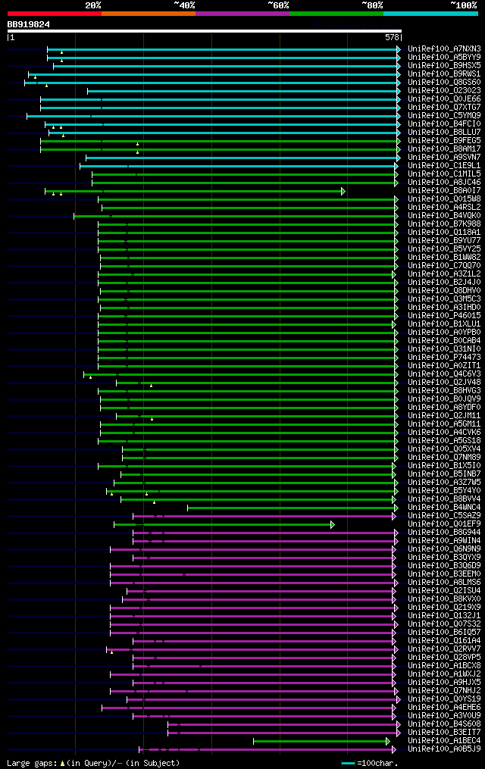The height and width of the screenshot is (769, 485).
Task: Select the UniRef100_Q4C6V3 label
Action: [x=444, y=374]
